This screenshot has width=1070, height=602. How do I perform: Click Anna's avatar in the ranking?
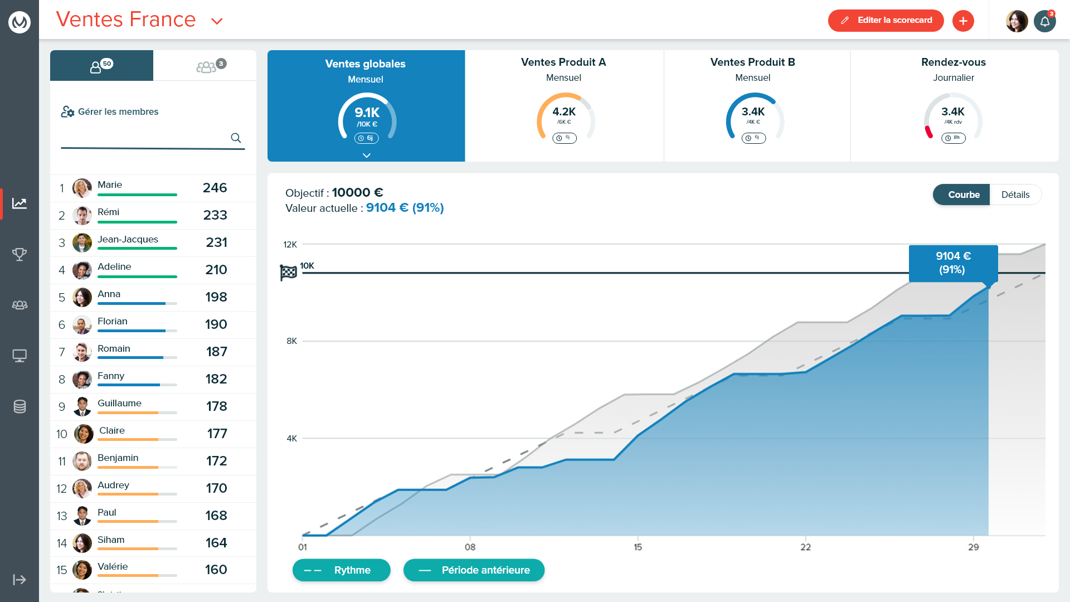click(82, 297)
